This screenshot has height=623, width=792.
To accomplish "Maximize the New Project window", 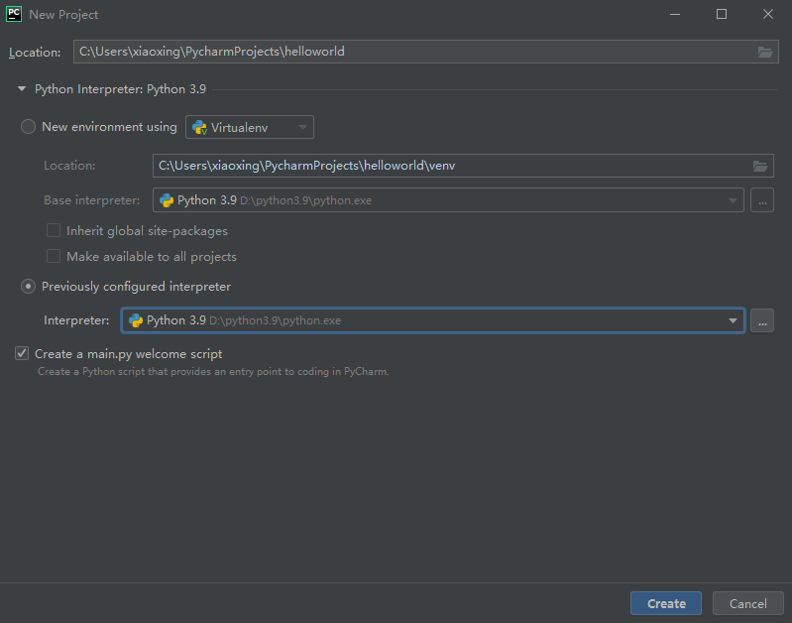I will point(722,14).
